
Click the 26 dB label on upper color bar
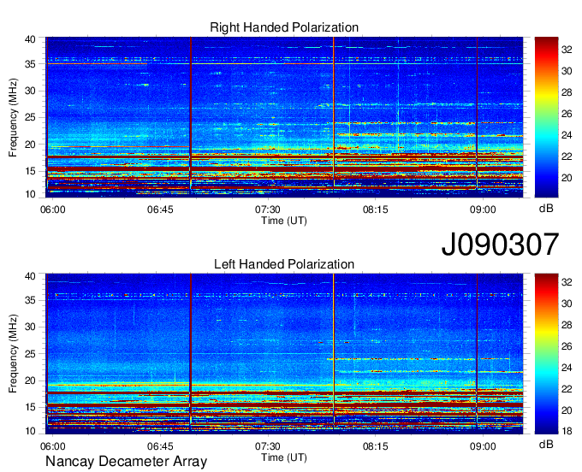pyautogui.click(x=567, y=114)
